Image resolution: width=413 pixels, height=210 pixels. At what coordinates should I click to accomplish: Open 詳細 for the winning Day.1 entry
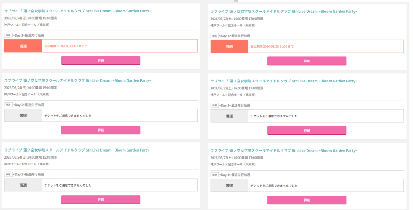(x=307, y=61)
